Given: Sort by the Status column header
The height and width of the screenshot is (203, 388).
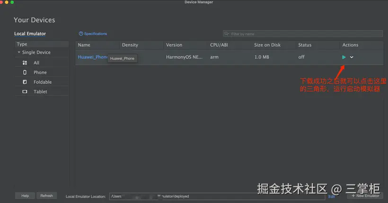Looking at the screenshot, I should 317,45.
